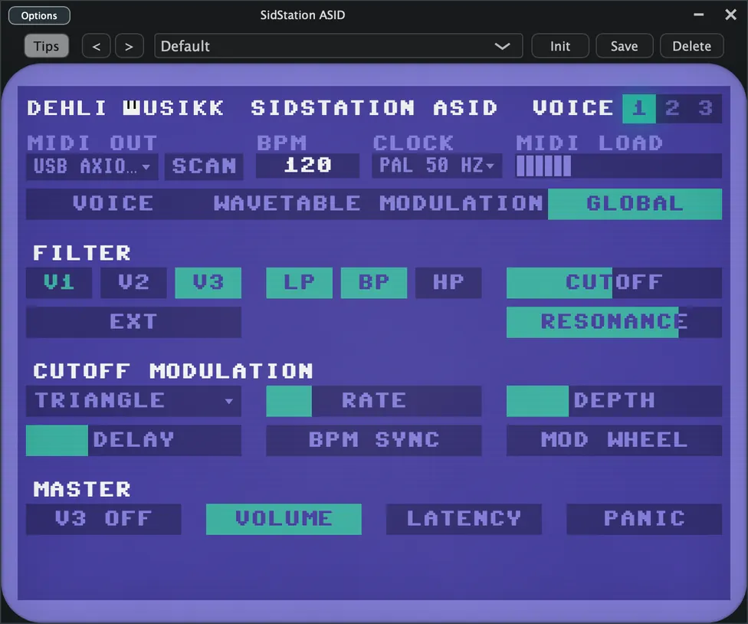Open the MIDI Out USB AXIO dropdown
The width and height of the screenshot is (748, 624).
tap(92, 166)
